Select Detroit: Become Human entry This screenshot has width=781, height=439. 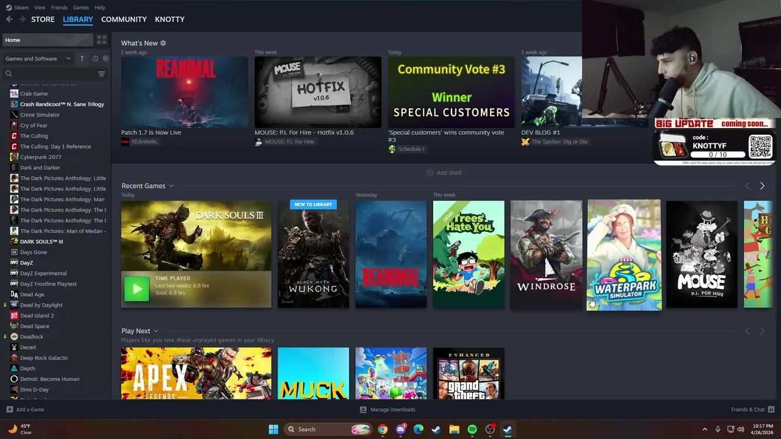pyautogui.click(x=49, y=379)
